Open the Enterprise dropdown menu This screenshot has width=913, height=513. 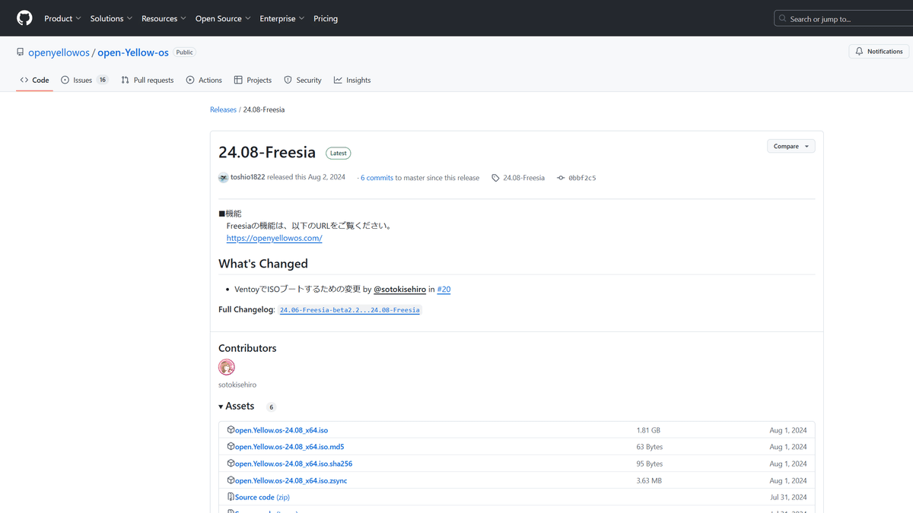click(x=282, y=18)
